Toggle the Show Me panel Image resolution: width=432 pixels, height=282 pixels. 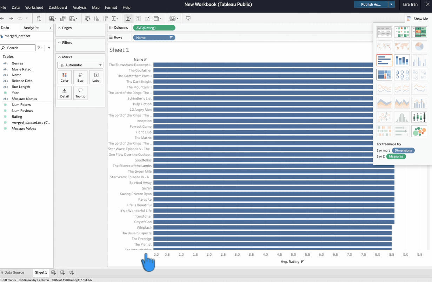coord(417,19)
